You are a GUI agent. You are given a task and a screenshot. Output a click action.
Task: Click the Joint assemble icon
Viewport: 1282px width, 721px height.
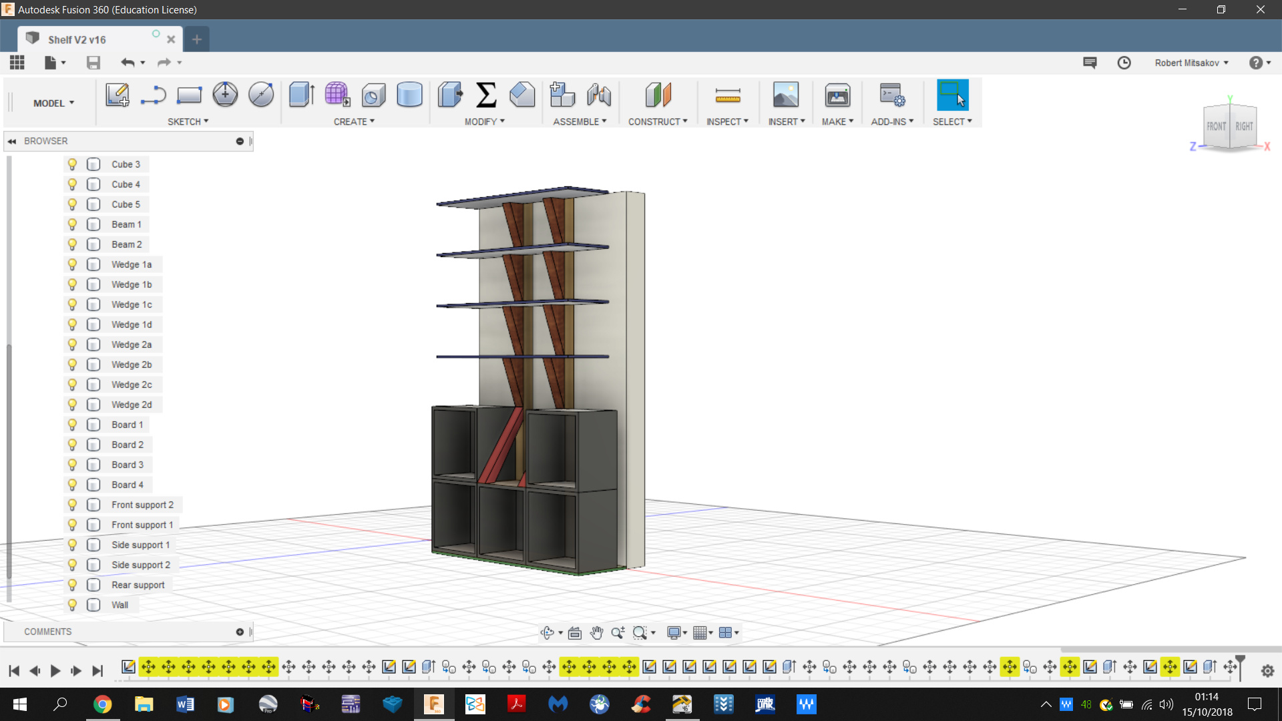599,95
